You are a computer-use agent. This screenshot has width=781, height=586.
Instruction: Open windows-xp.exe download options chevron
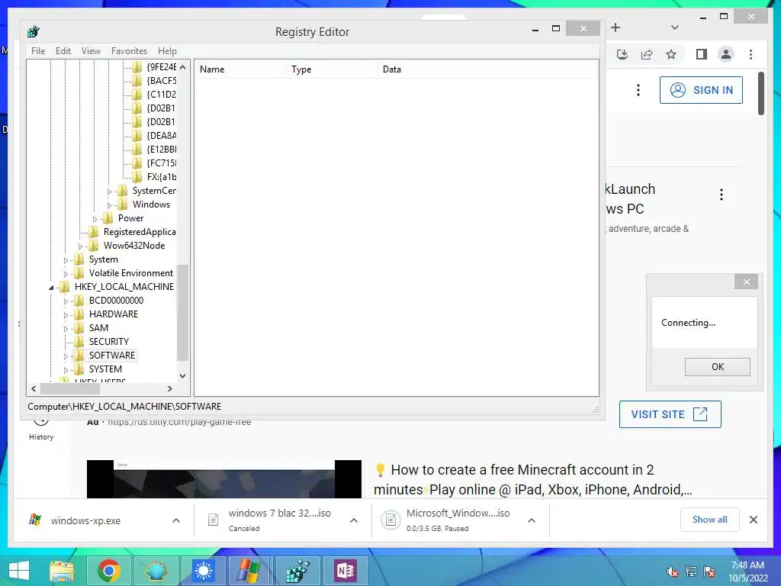(x=176, y=520)
